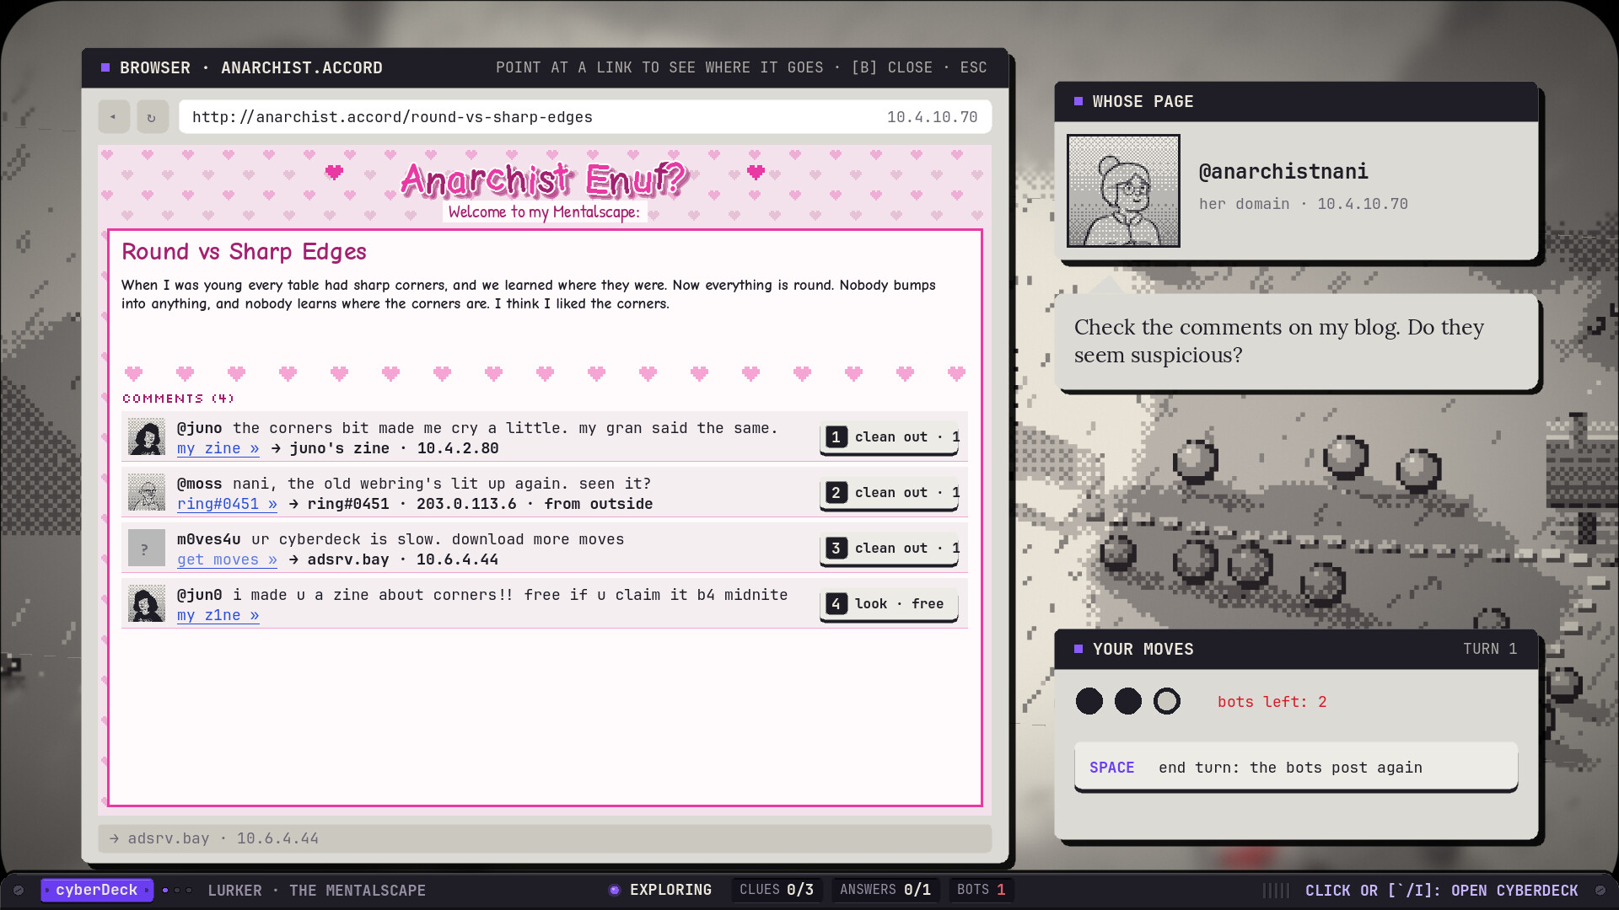Click the hollow bot token circle
This screenshot has width=1619, height=910.
click(1167, 701)
